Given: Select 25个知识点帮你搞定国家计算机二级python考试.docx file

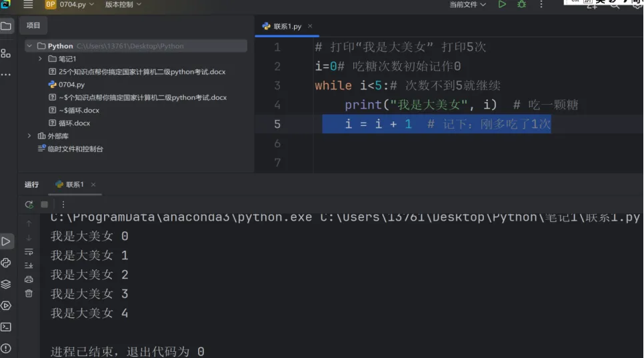Looking at the screenshot, I should click(x=137, y=72).
